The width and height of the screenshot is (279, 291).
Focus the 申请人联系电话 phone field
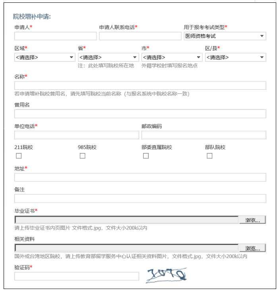click(x=140, y=36)
